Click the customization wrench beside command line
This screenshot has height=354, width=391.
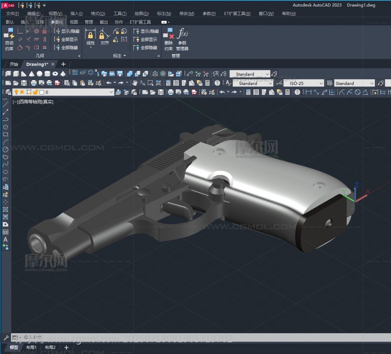(x=6, y=338)
